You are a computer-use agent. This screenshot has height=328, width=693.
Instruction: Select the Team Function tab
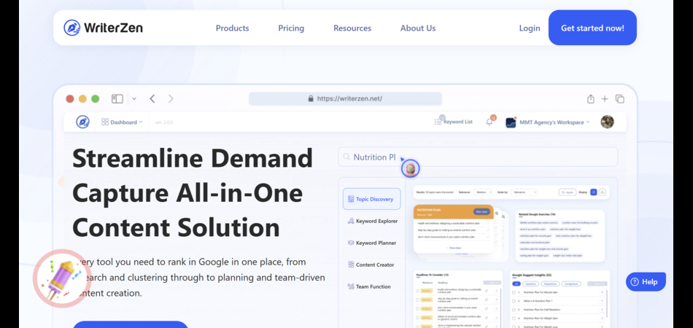click(x=369, y=286)
